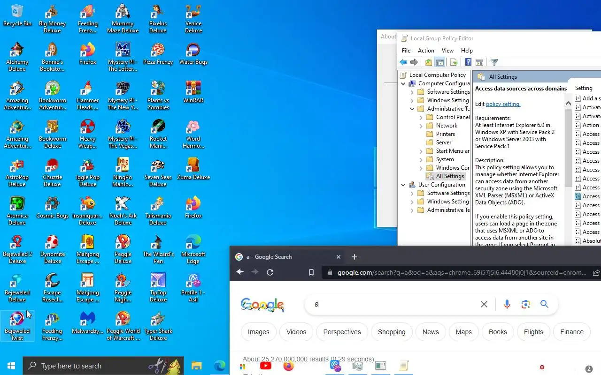Open Action menu in Group Policy Editor
Viewport: 601px width, 375px height.
(426, 51)
